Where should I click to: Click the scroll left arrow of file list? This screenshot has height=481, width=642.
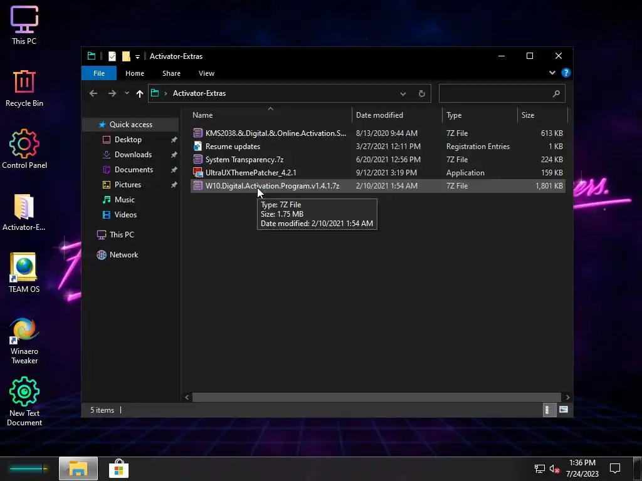point(187,397)
